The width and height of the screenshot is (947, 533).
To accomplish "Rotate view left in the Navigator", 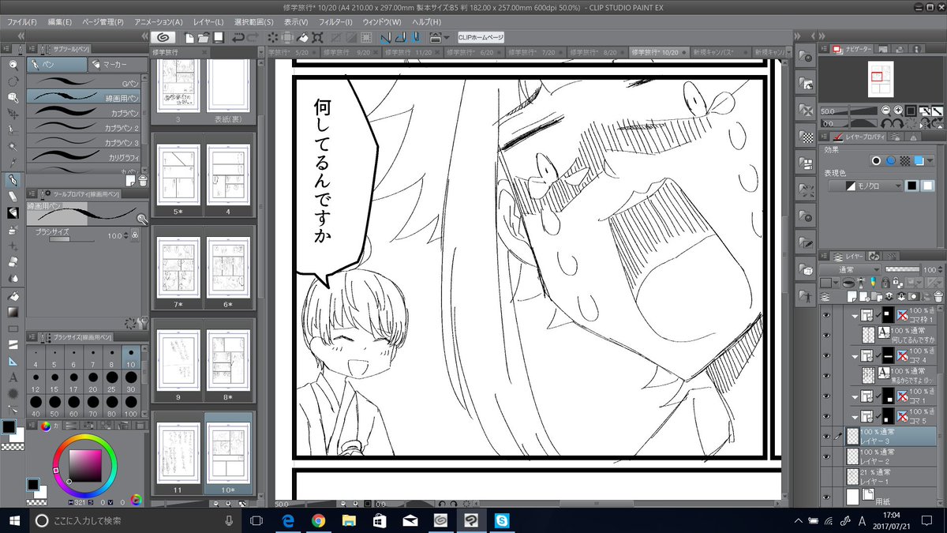I will point(886,123).
